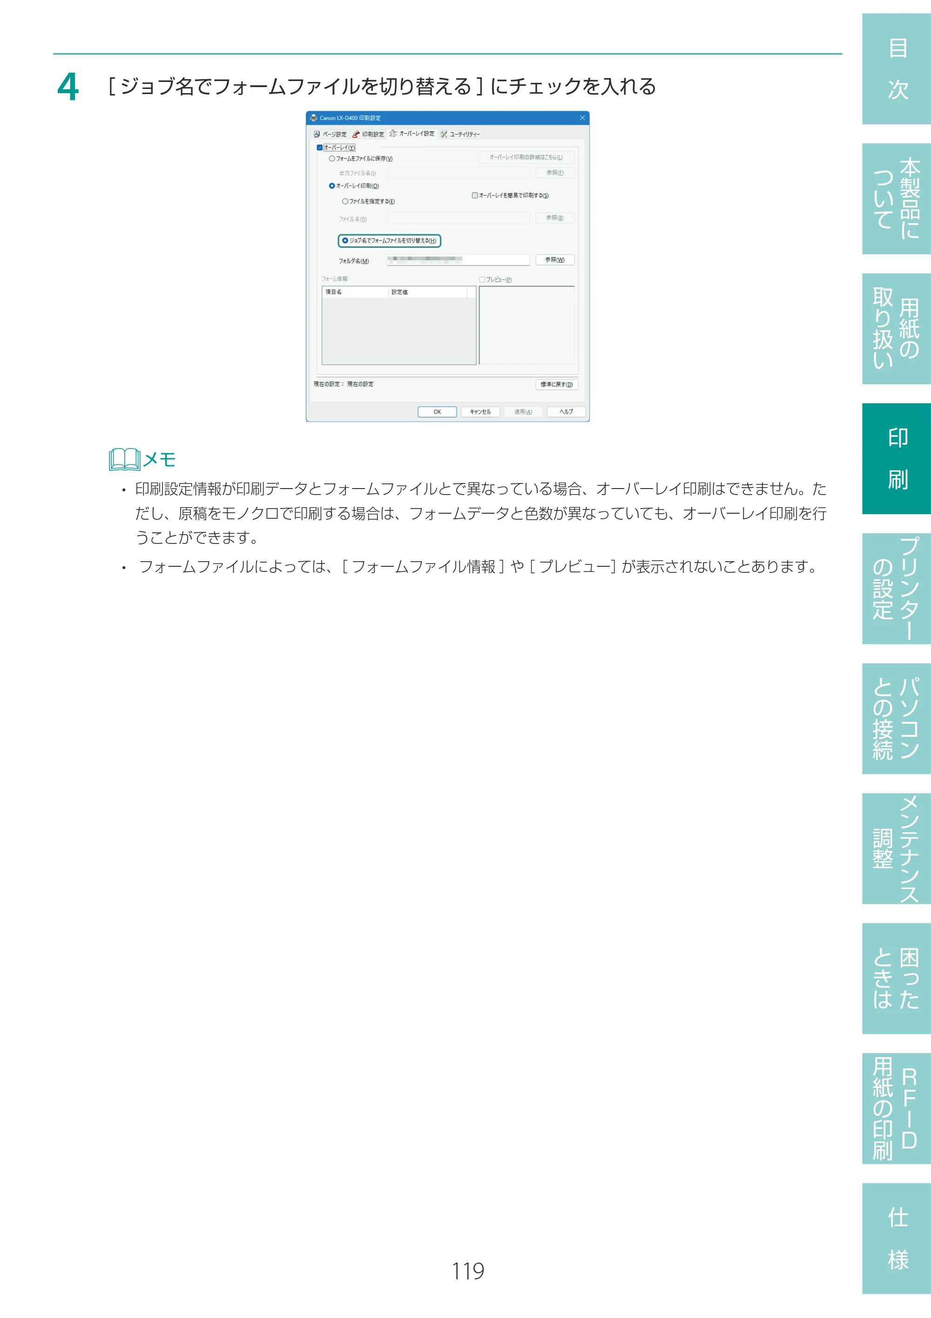Click the キャンセル button
This screenshot has width=931, height=1318.
480,412
